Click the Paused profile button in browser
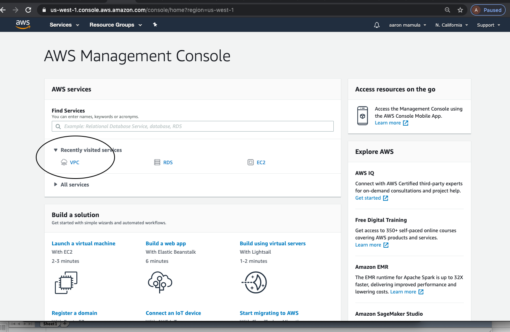 488,10
